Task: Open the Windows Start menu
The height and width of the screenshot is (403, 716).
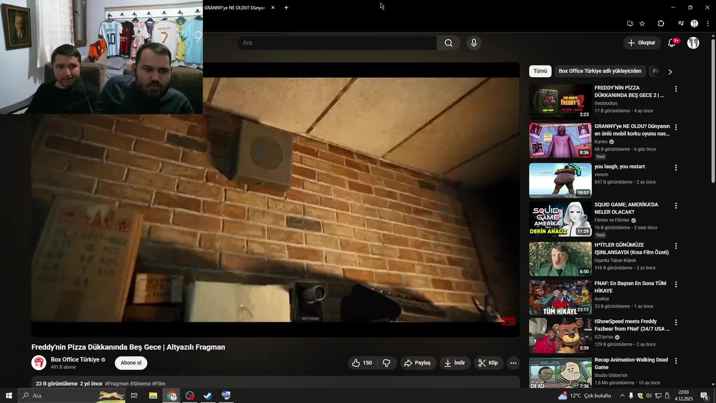Action: tap(9, 396)
